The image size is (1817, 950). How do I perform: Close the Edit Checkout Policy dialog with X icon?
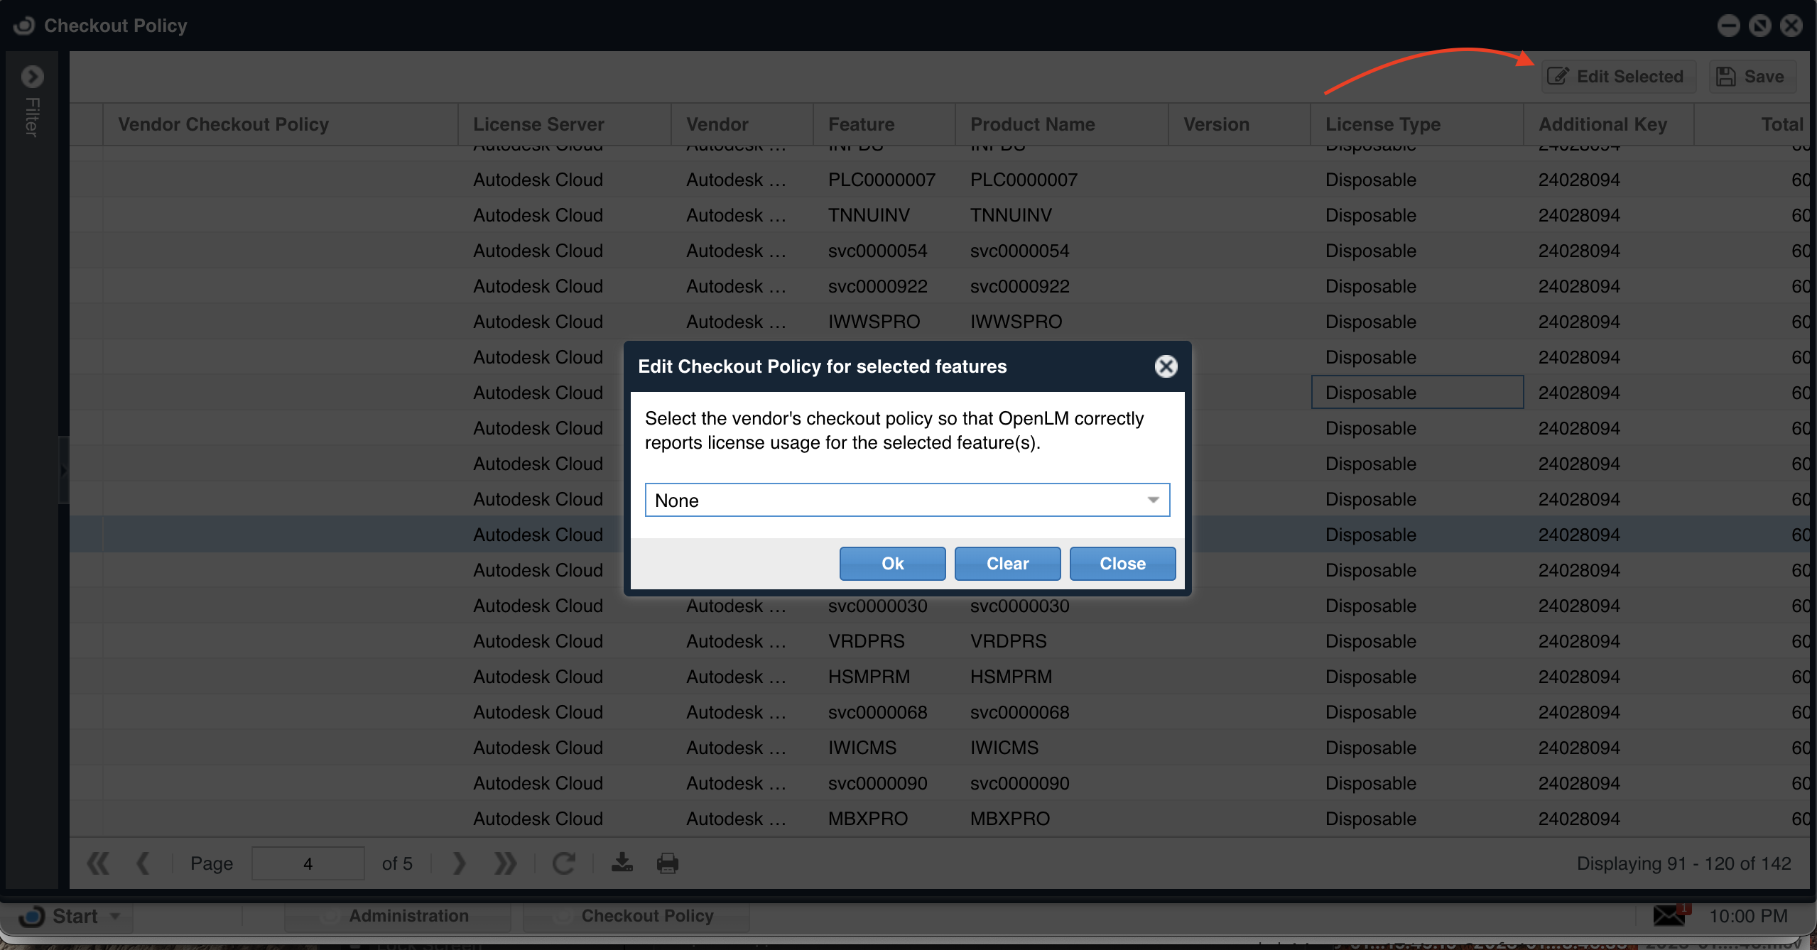click(x=1165, y=366)
